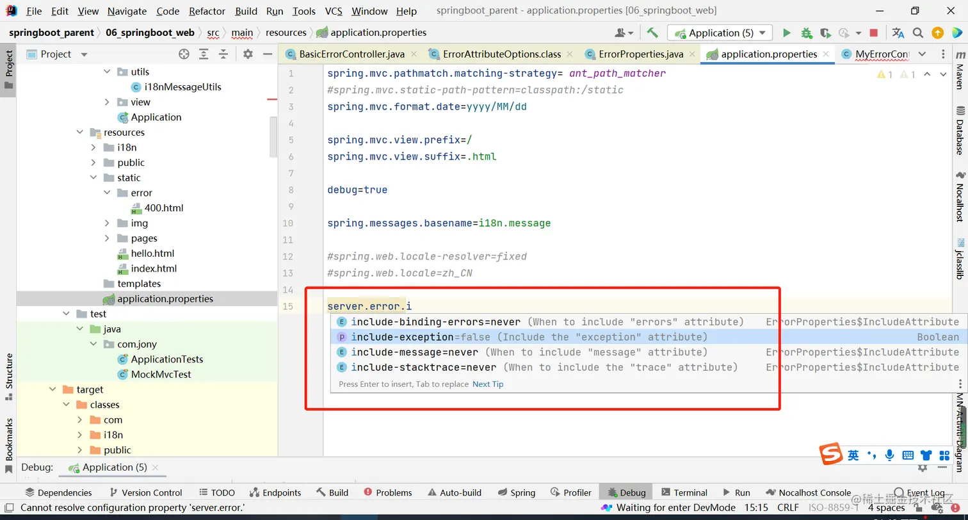Open the Event Log

[x=919, y=492]
